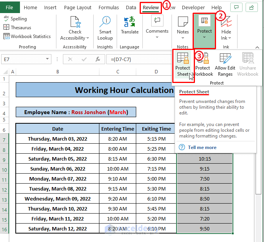Click the Cancel X in formula bar
This screenshot has width=264, height=242.
point(70,59)
